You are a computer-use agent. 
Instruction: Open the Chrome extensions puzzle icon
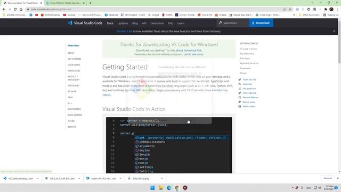[x=326, y=10]
